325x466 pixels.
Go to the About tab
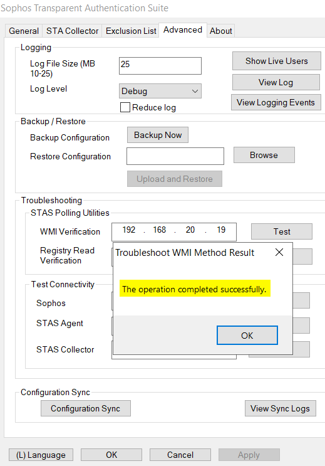[x=221, y=31]
